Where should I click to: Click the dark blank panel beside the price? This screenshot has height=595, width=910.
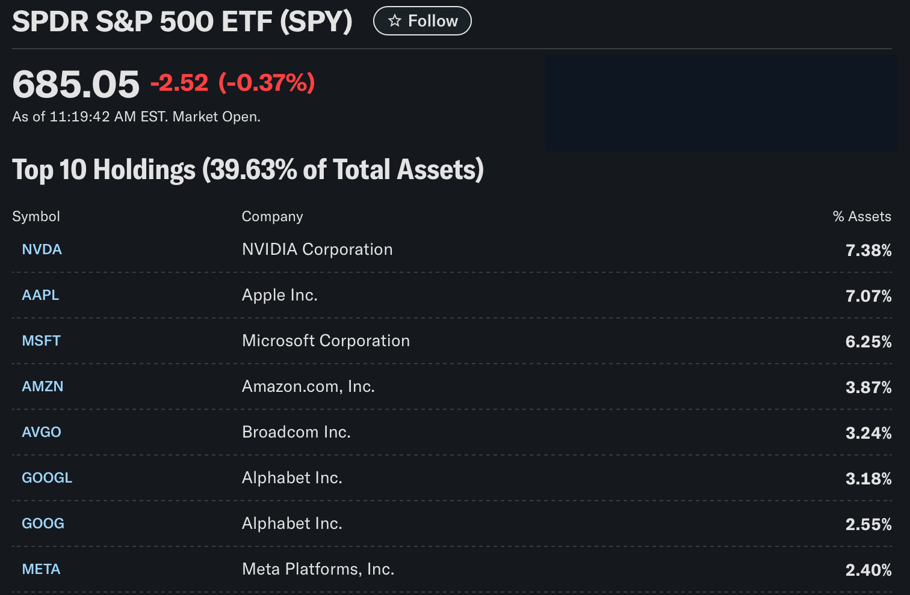pos(721,103)
